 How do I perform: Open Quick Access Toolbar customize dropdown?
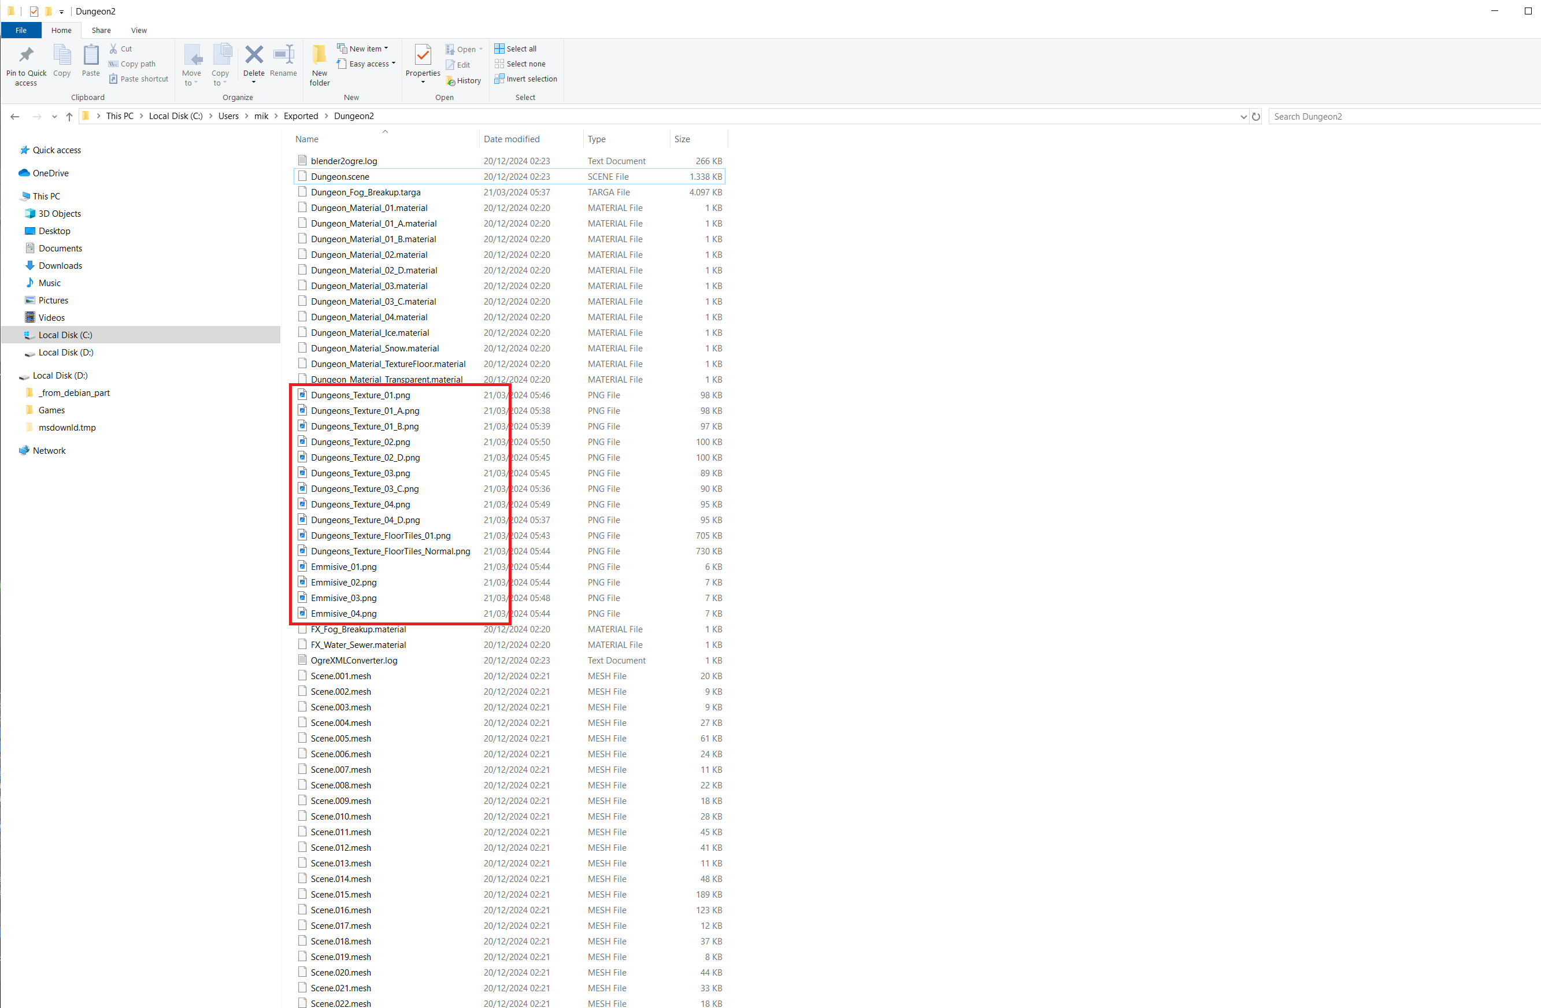61,12
